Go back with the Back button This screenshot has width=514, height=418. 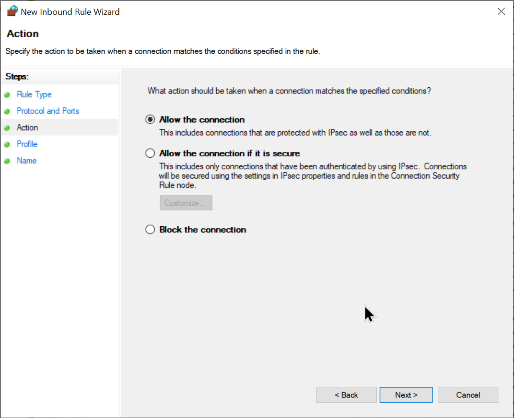coord(346,395)
